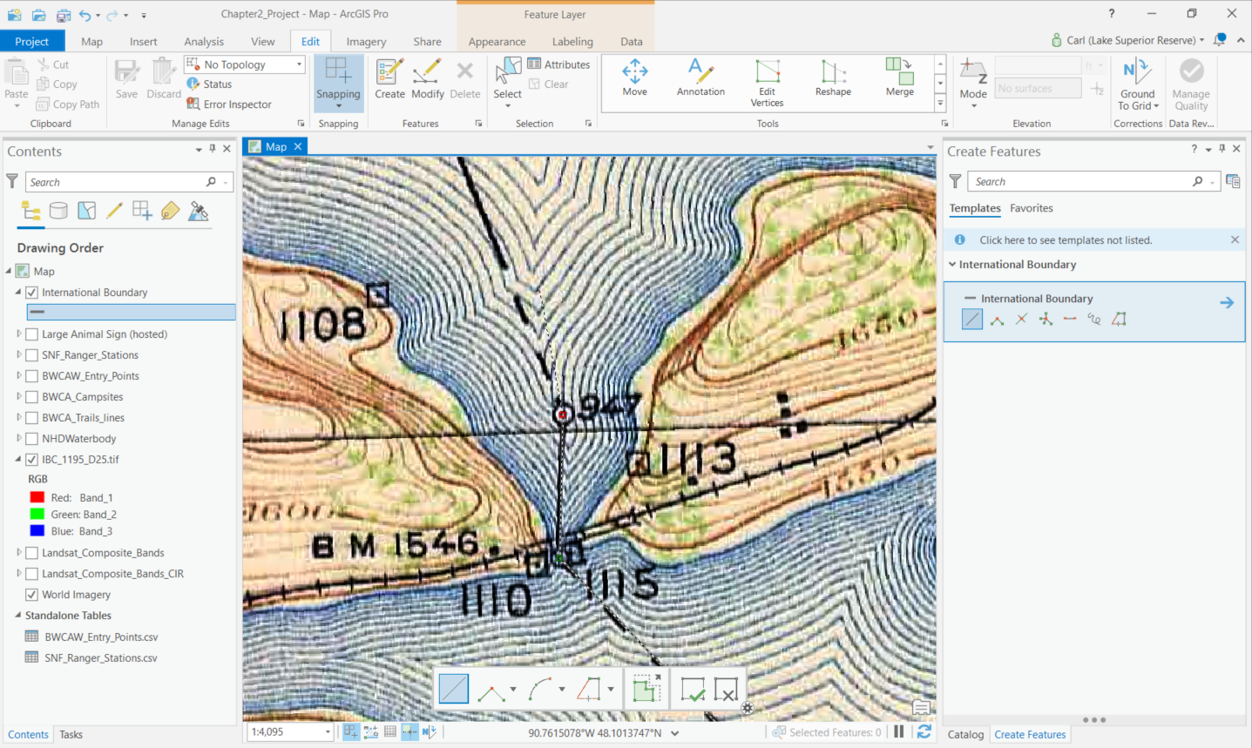Click Cancel sketch on construction toolbar
This screenshot has height=748, width=1252.
[726, 690]
